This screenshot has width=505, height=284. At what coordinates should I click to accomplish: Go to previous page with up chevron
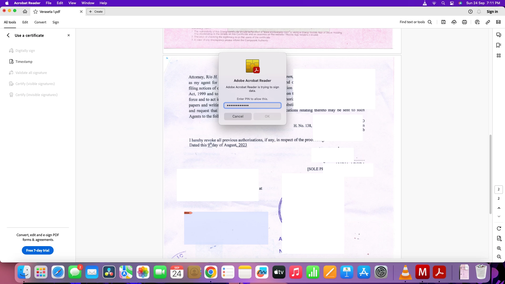[x=499, y=208]
